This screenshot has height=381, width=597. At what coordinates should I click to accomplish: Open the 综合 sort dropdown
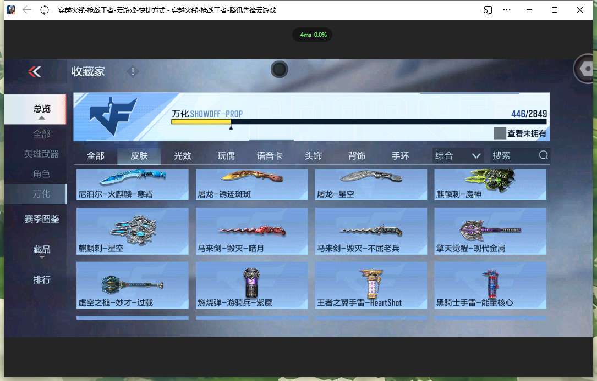(x=458, y=155)
